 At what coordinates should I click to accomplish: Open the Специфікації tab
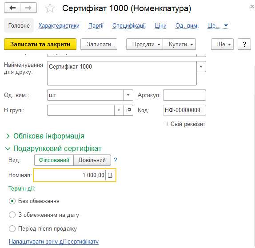[x=129, y=25]
